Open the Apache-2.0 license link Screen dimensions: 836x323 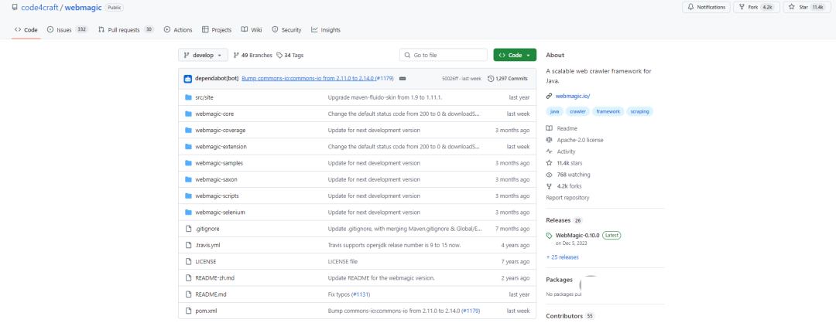pyautogui.click(x=580, y=140)
